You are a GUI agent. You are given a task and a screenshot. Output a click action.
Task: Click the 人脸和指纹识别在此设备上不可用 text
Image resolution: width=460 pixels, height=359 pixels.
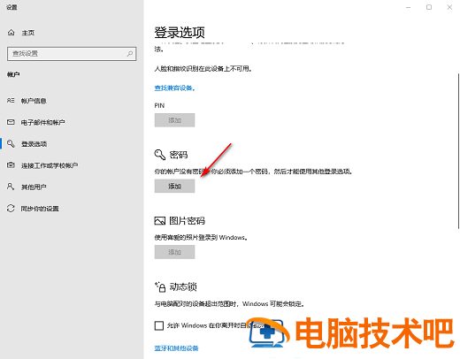click(x=203, y=69)
